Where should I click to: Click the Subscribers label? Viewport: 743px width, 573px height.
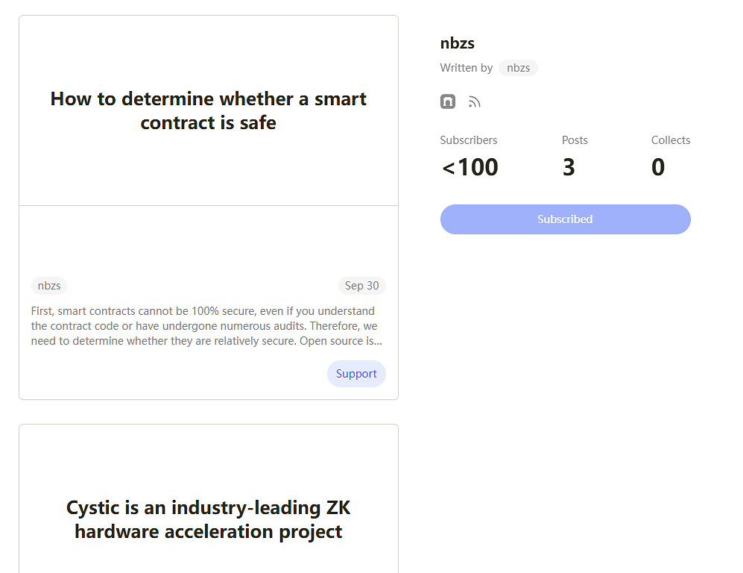point(469,140)
